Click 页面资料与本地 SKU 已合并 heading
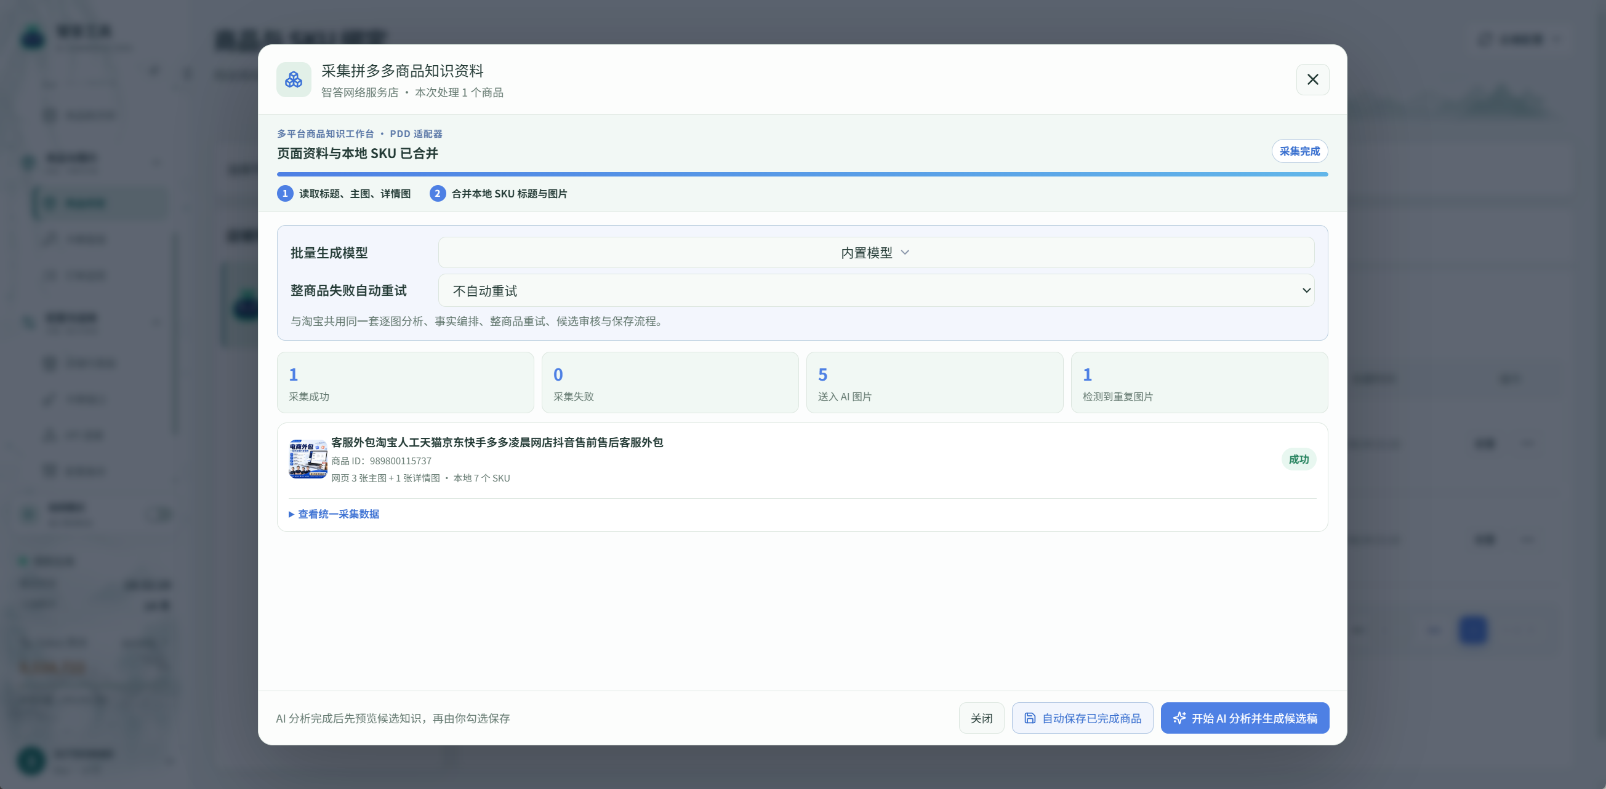 click(x=357, y=153)
